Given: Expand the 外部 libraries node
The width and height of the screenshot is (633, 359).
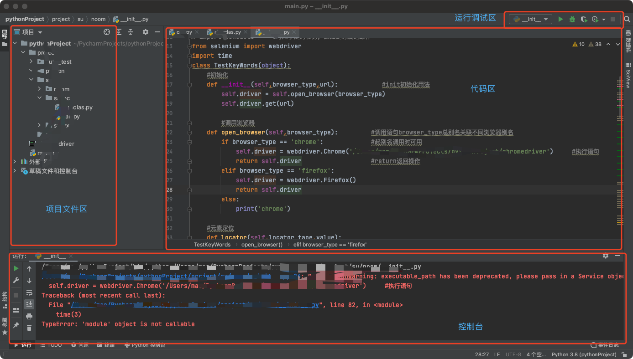Looking at the screenshot, I should [15, 162].
